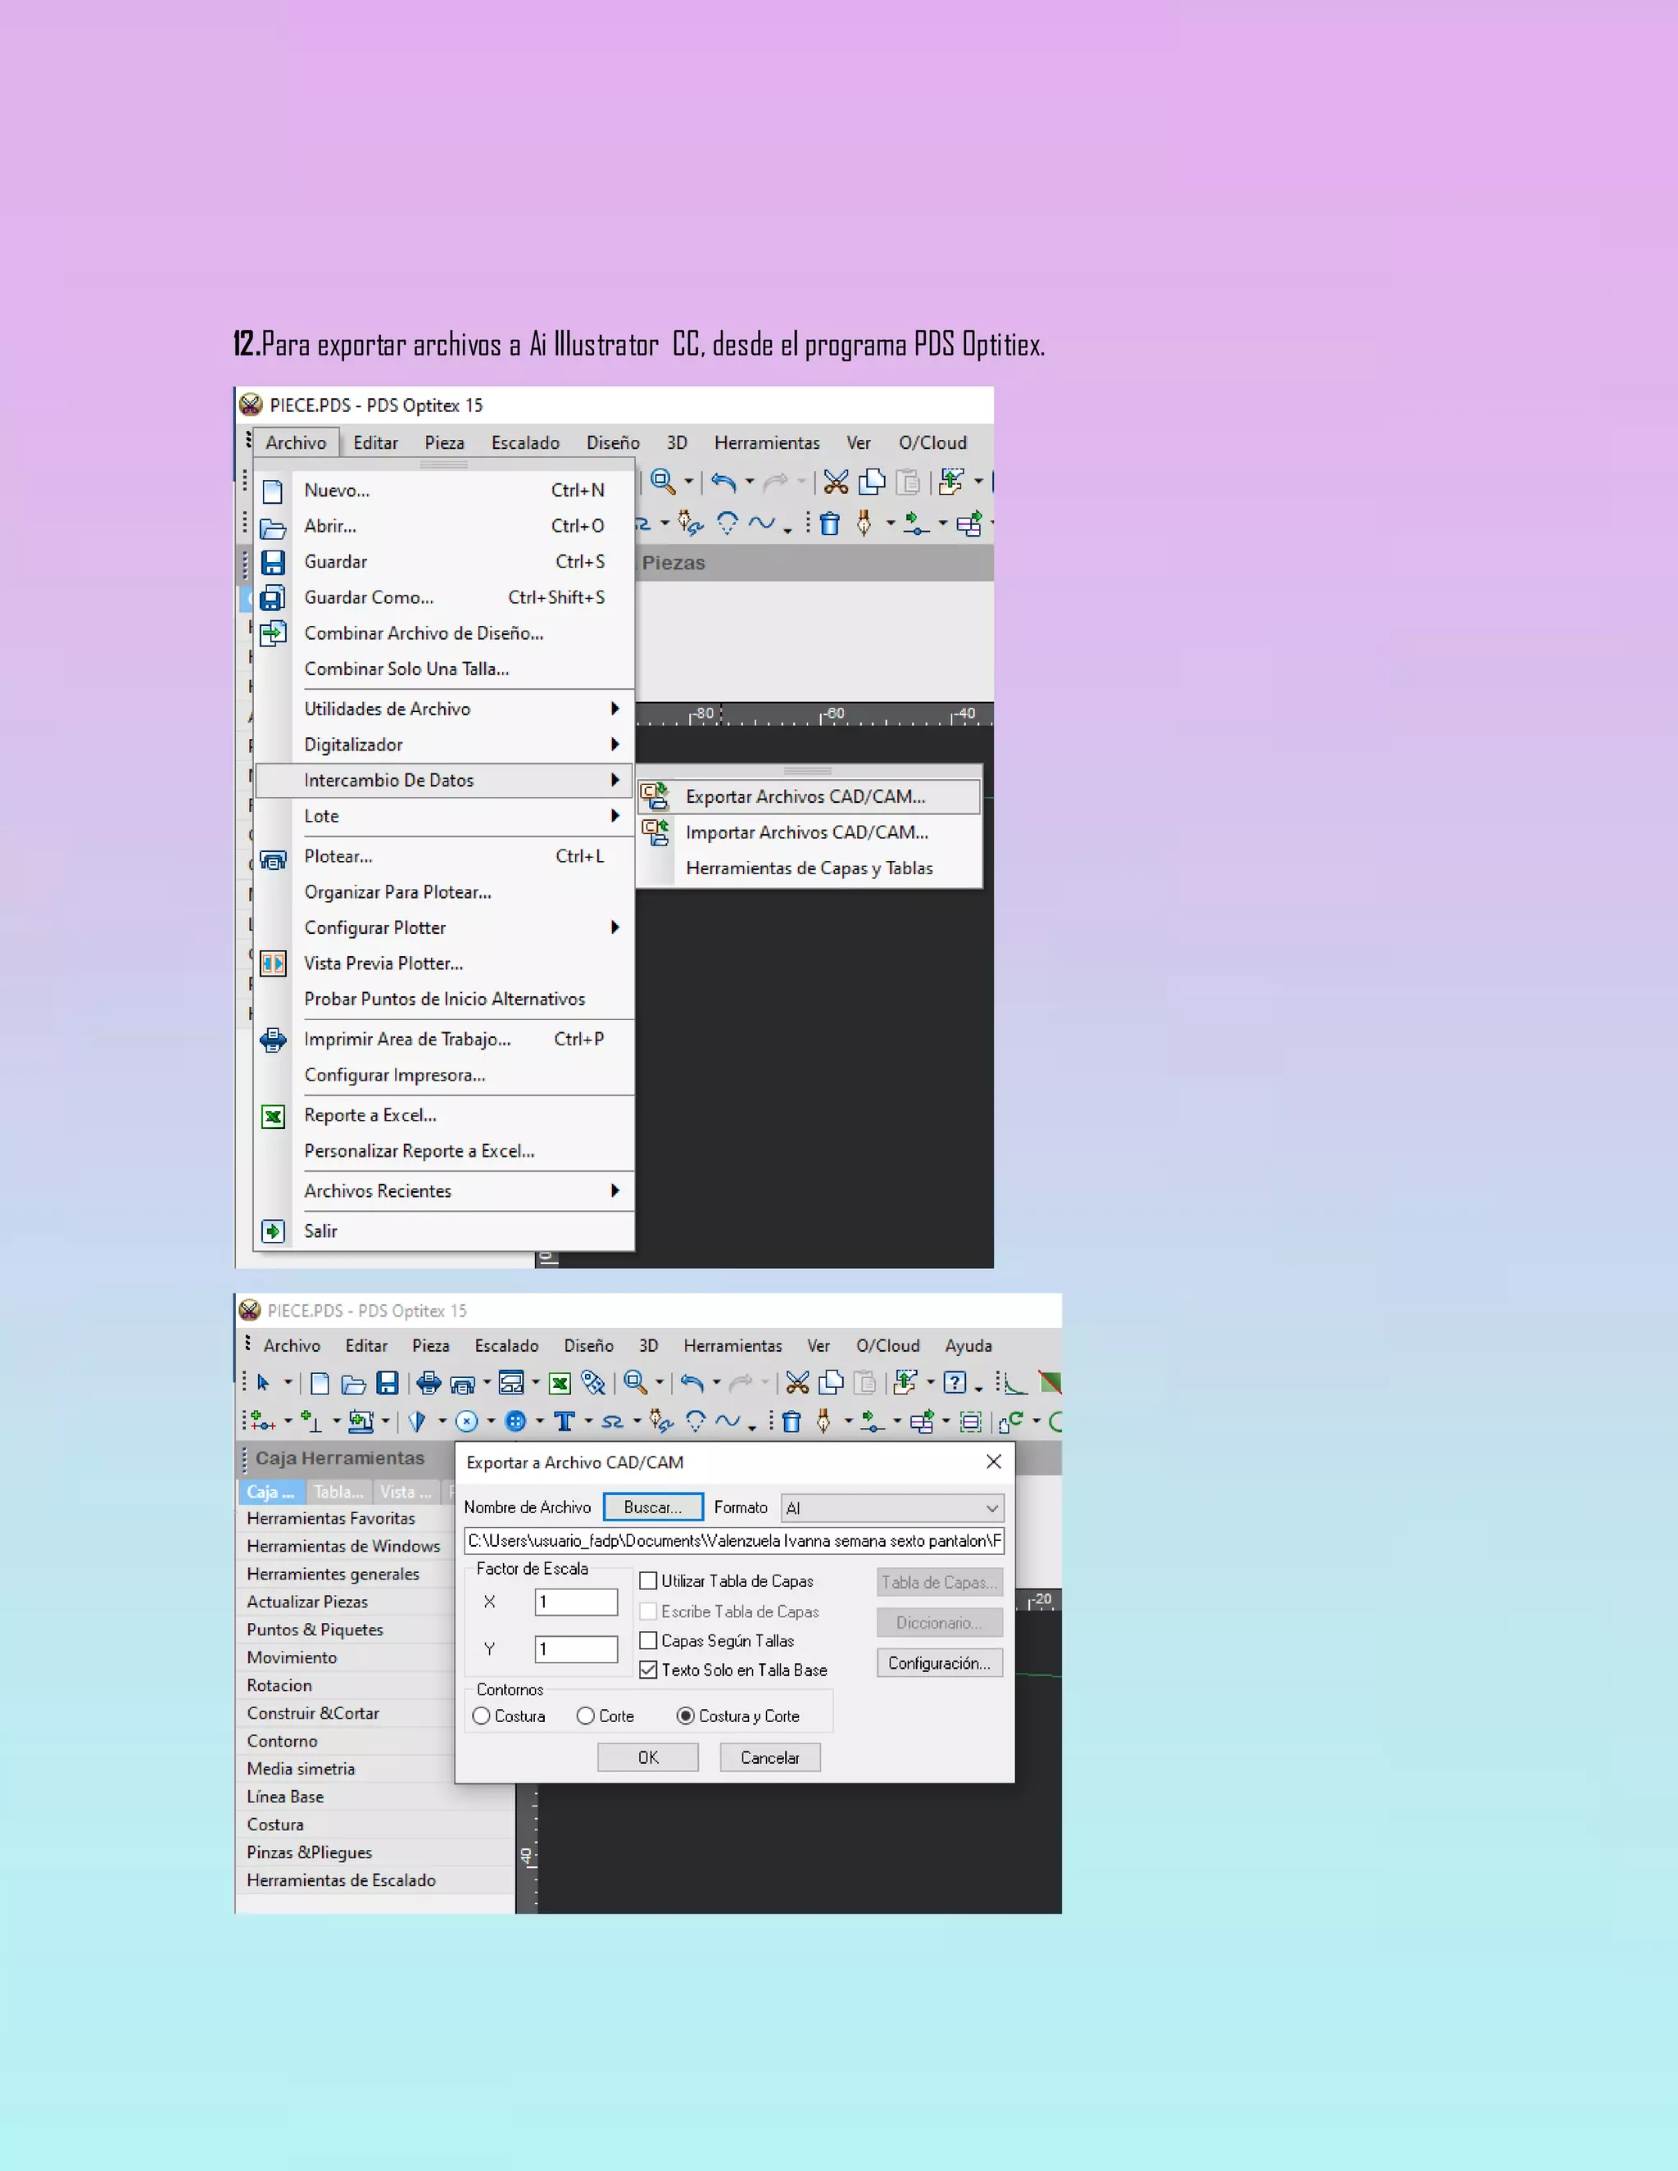Open undo history arrow in window with Archivo menu open
1678x2171 pixels.
[x=750, y=482]
